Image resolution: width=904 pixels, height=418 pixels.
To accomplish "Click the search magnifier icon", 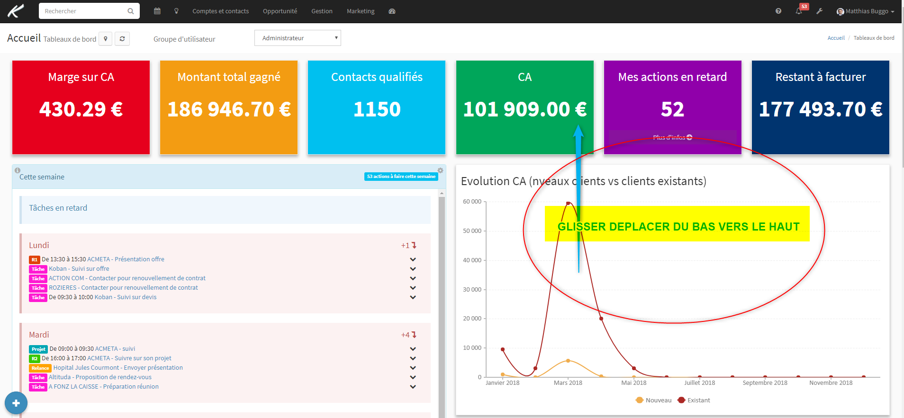I will [x=131, y=11].
